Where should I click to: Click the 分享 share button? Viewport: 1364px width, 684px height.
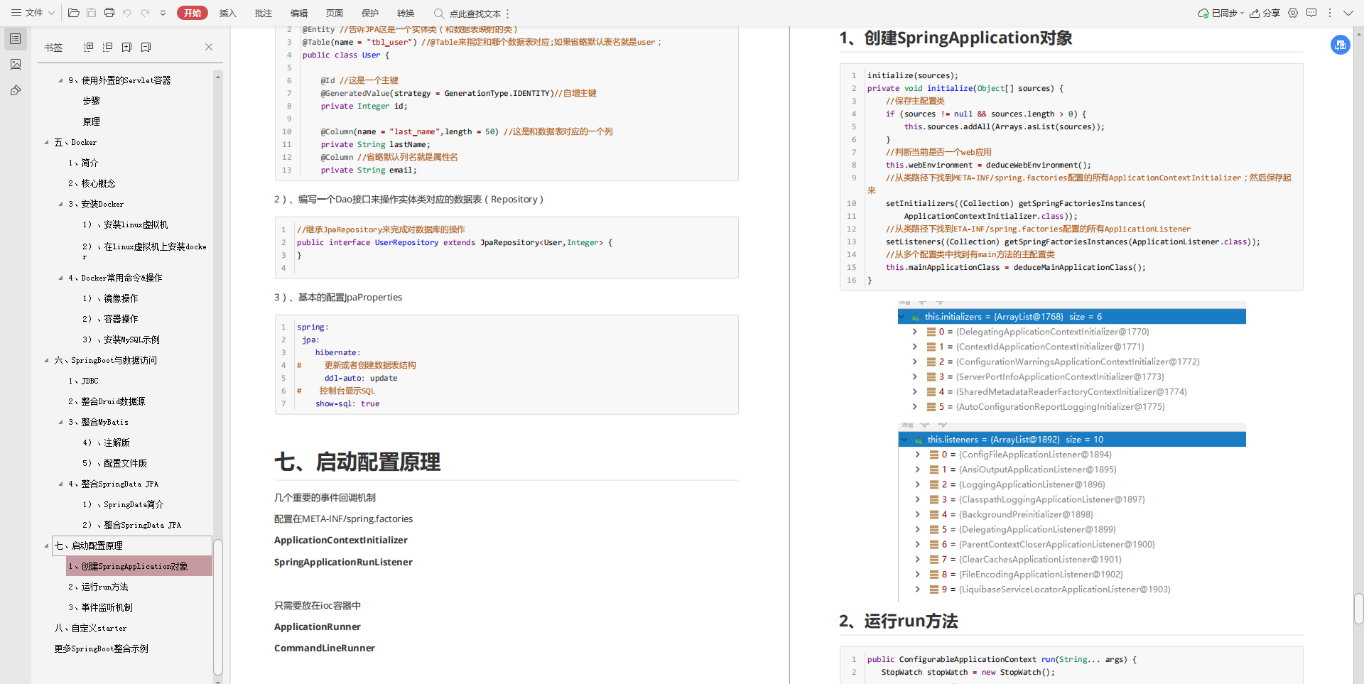pyautogui.click(x=1265, y=13)
